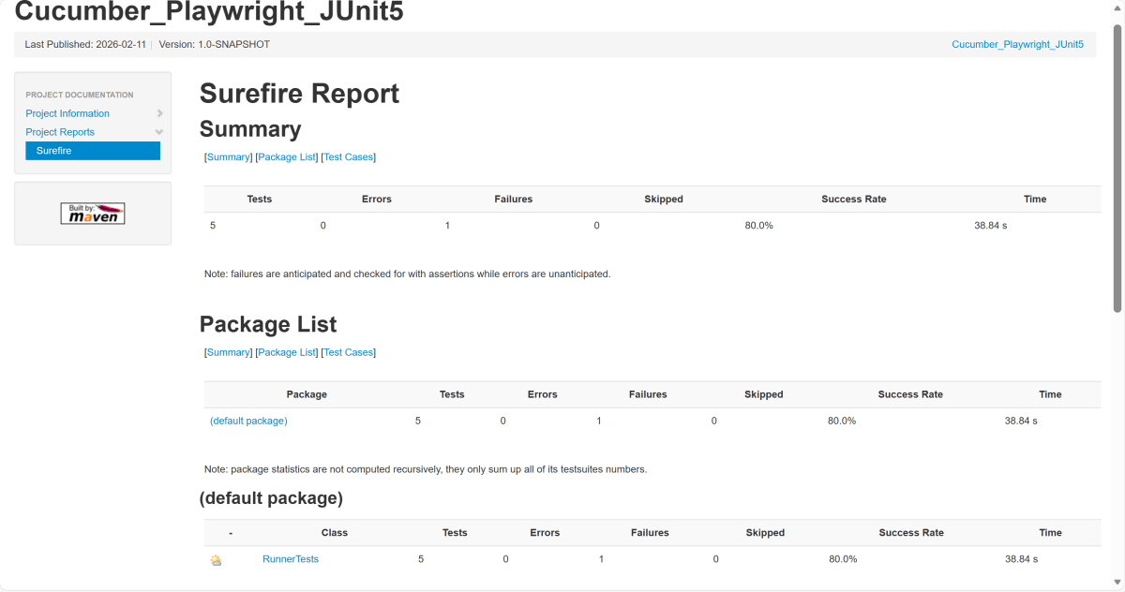1125x592 pixels.
Task: Click Summary link under Package List heading
Action: [228, 352]
